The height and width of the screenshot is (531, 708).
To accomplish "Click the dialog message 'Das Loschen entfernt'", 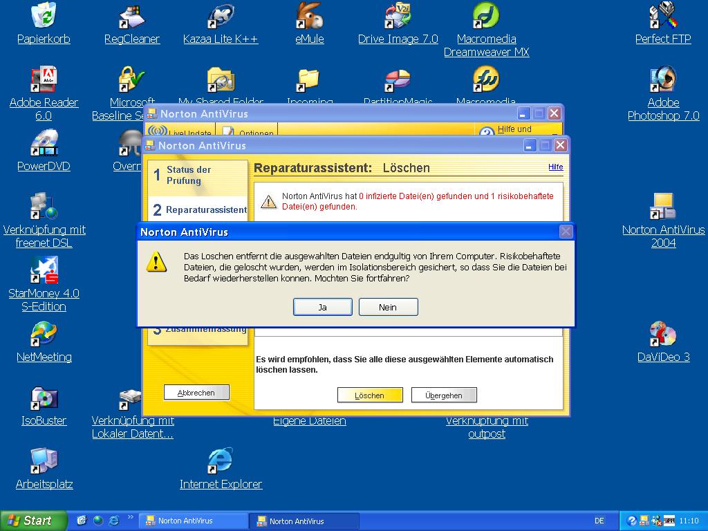I will 375,268.
